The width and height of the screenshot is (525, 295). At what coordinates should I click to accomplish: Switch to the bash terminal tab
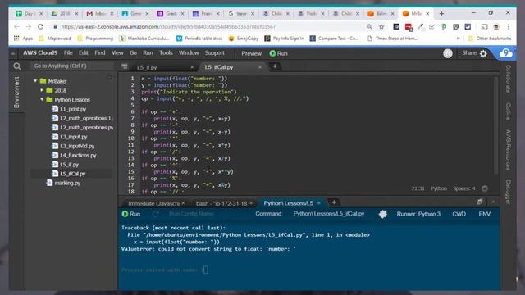coord(221,203)
